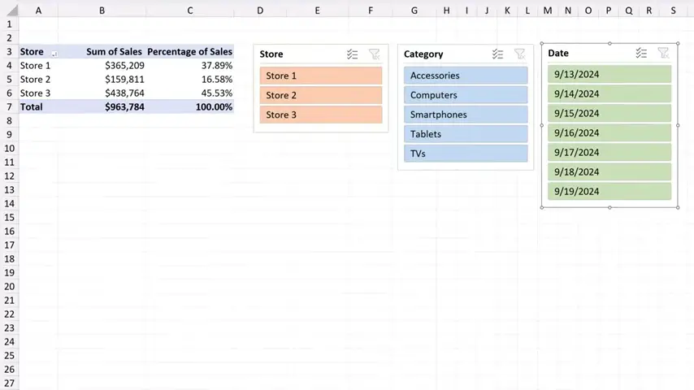Filter by Store 2 slicer button
694x390 pixels.
tap(321, 95)
